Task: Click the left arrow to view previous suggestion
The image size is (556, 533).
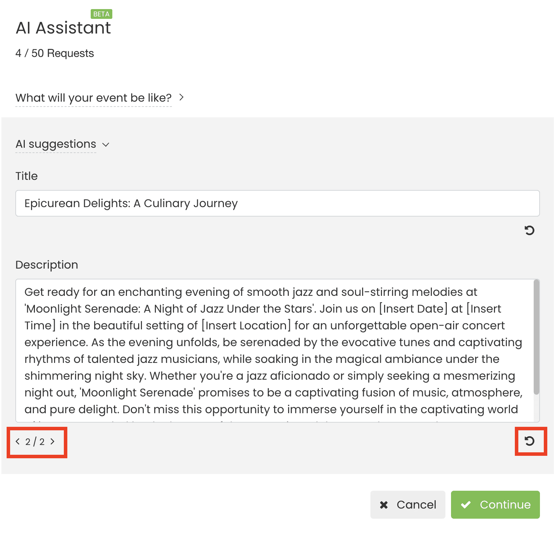Action: (17, 441)
